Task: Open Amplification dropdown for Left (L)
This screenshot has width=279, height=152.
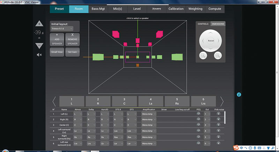Action: coord(149,114)
